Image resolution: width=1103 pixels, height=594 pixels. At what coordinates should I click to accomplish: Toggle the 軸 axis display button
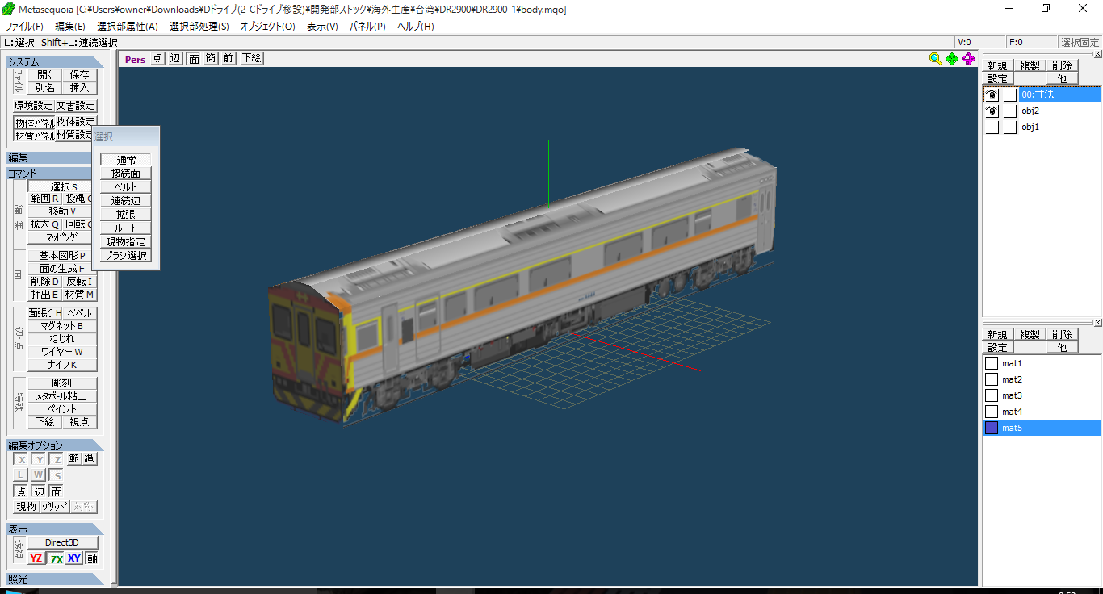(x=92, y=558)
